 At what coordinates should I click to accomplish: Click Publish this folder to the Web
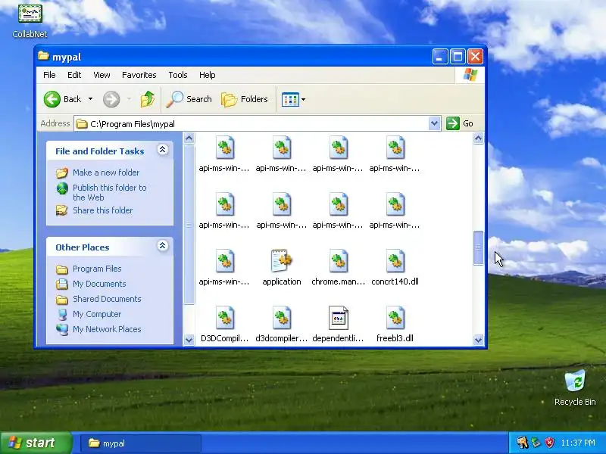click(110, 192)
